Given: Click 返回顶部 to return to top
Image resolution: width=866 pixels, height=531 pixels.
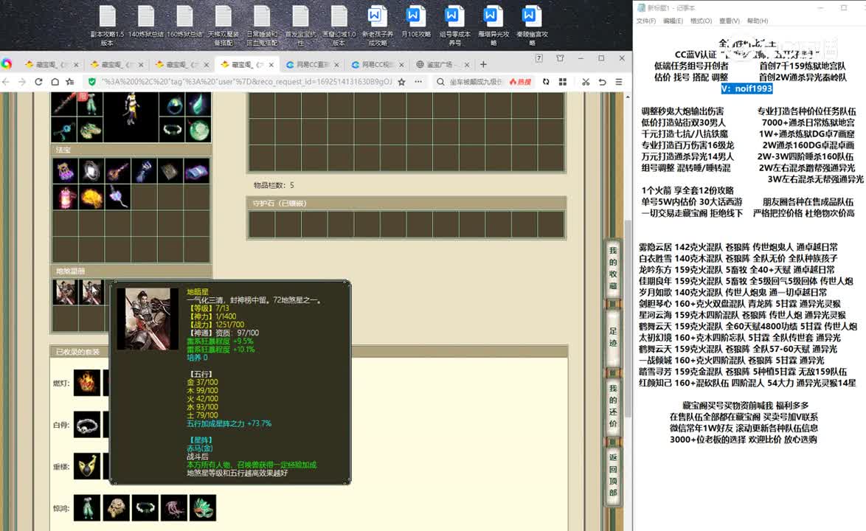Looking at the screenshot, I should 612,475.
